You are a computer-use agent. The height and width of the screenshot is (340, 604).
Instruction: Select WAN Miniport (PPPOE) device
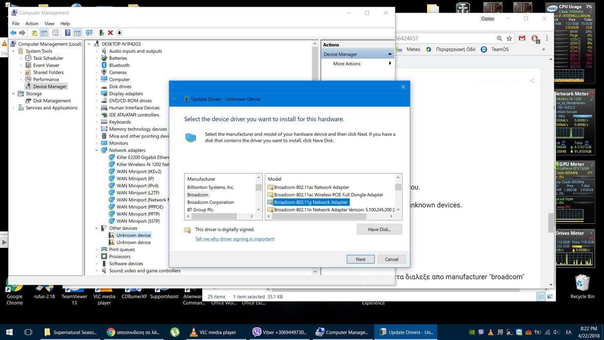click(139, 207)
